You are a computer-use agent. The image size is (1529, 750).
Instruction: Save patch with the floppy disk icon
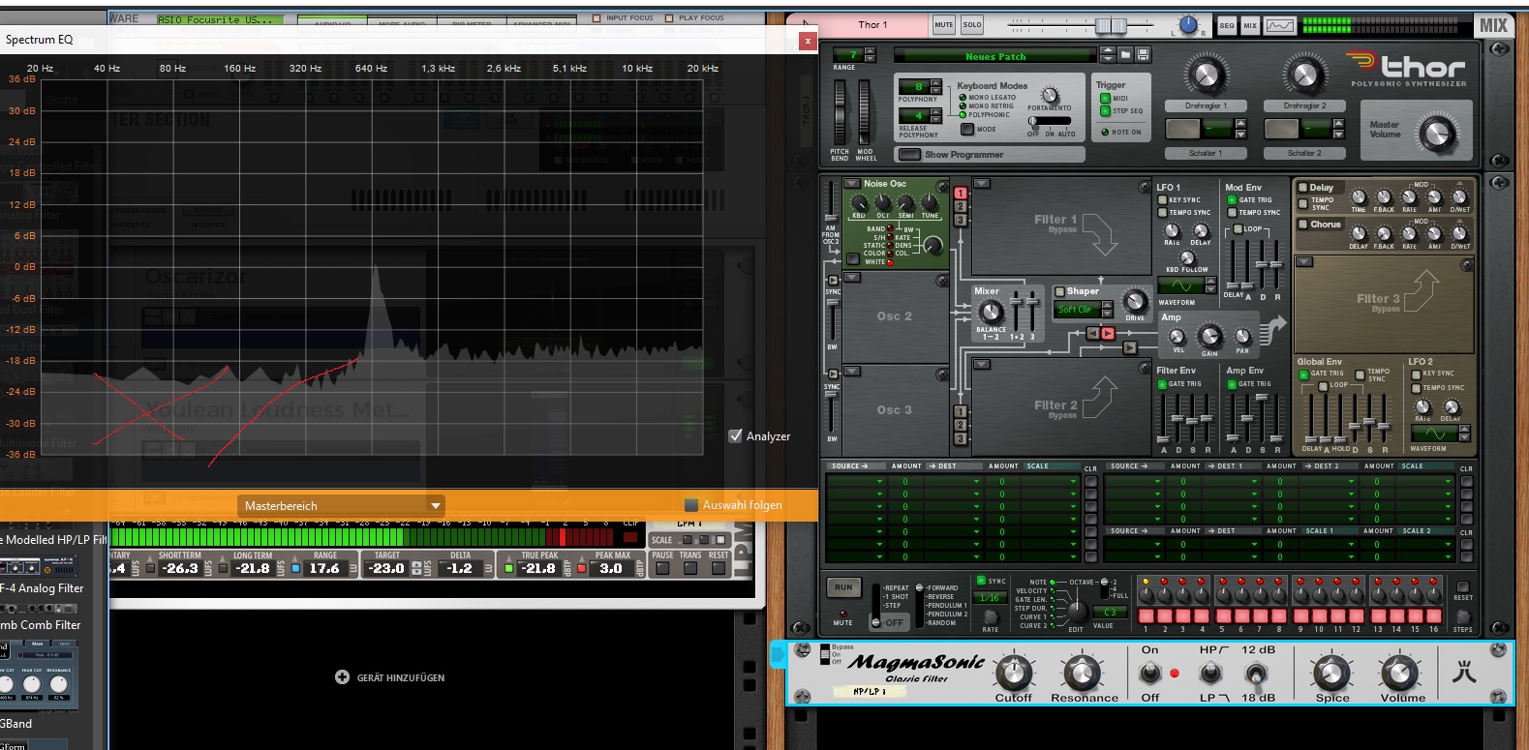(1143, 55)
